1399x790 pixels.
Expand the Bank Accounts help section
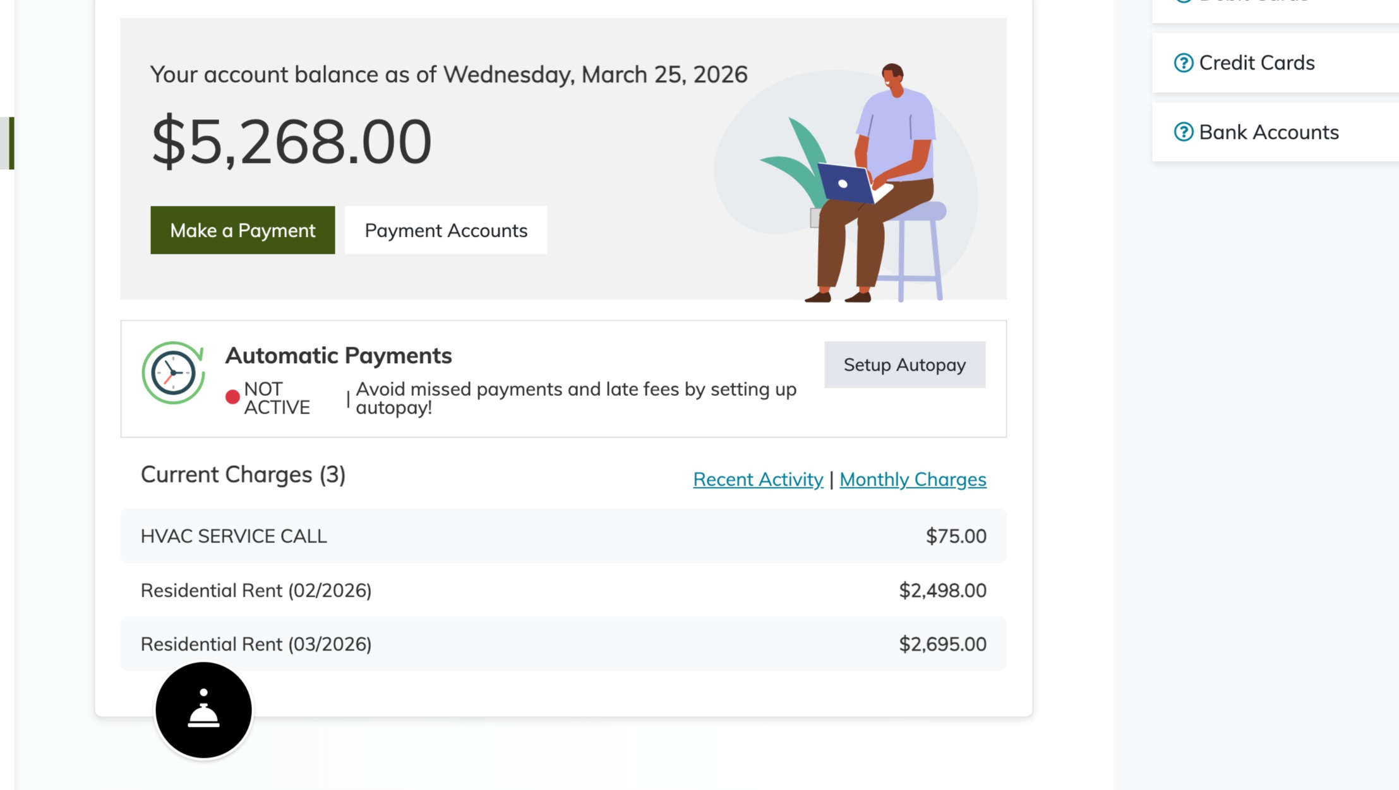tap(1268, 132)
